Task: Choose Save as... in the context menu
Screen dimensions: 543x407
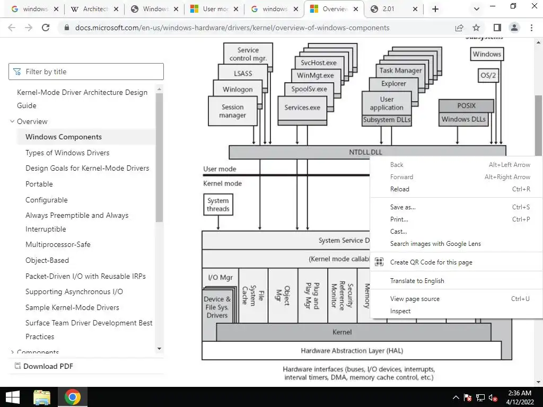Action: tap(456, 207)
